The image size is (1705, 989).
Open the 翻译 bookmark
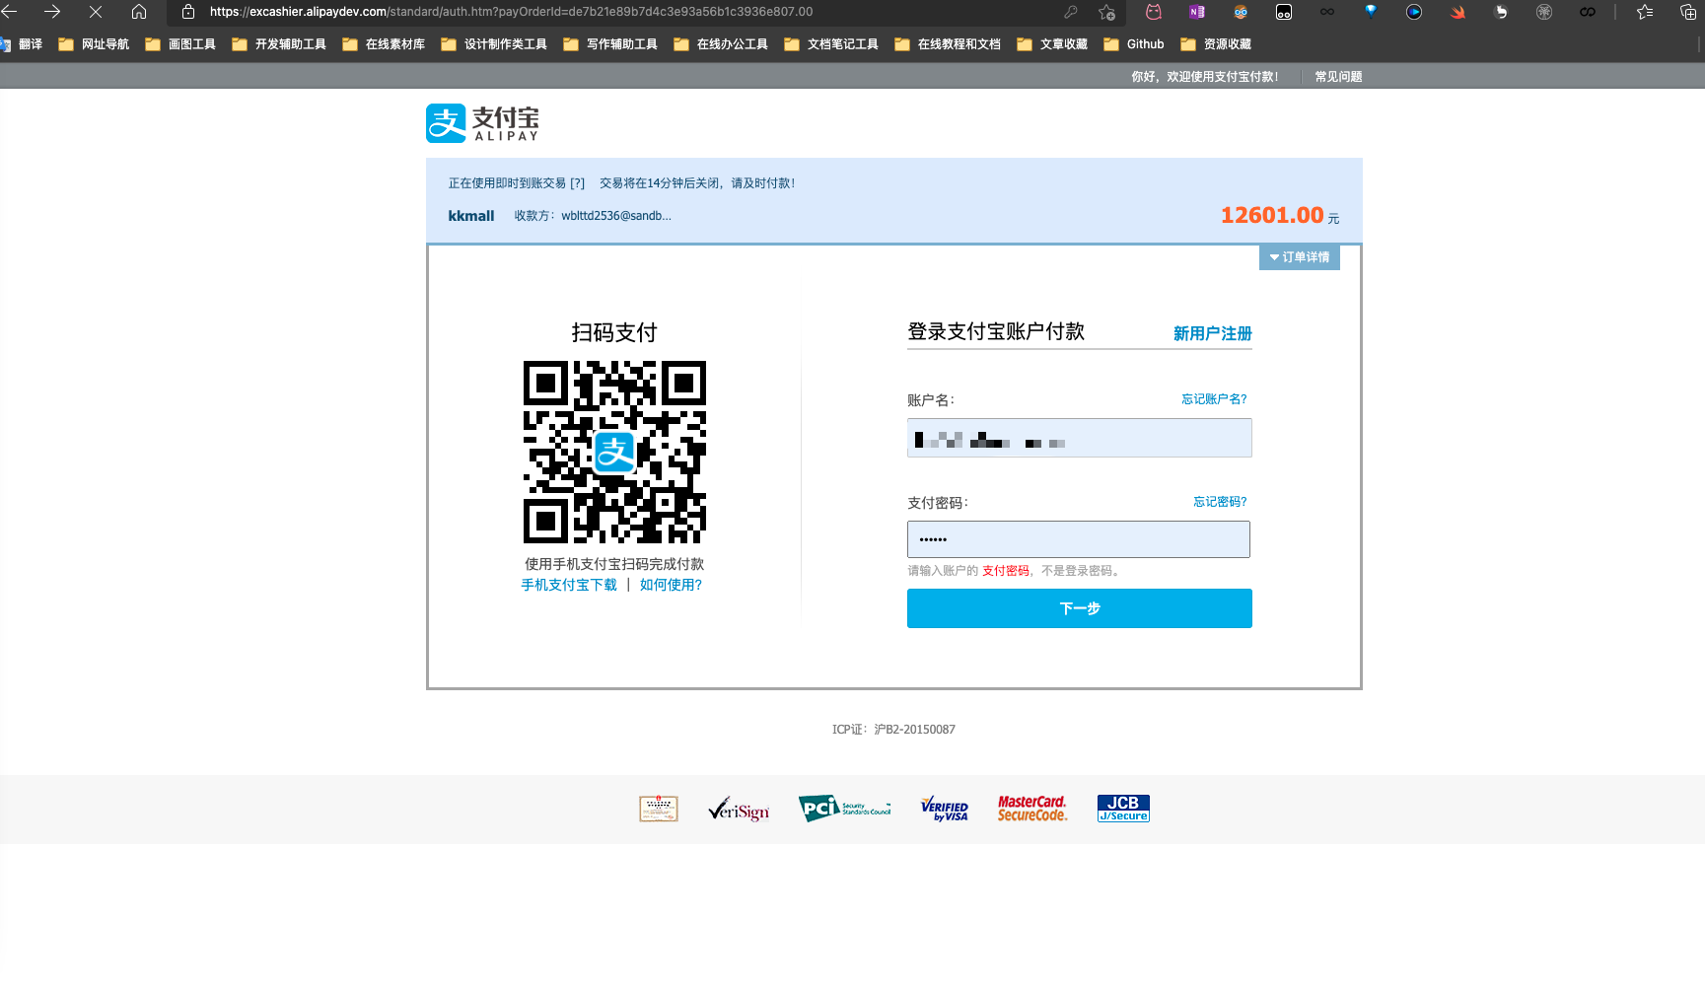(22, 44)
